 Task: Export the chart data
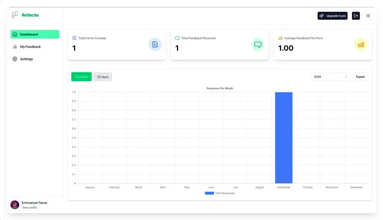click(360, 77)
